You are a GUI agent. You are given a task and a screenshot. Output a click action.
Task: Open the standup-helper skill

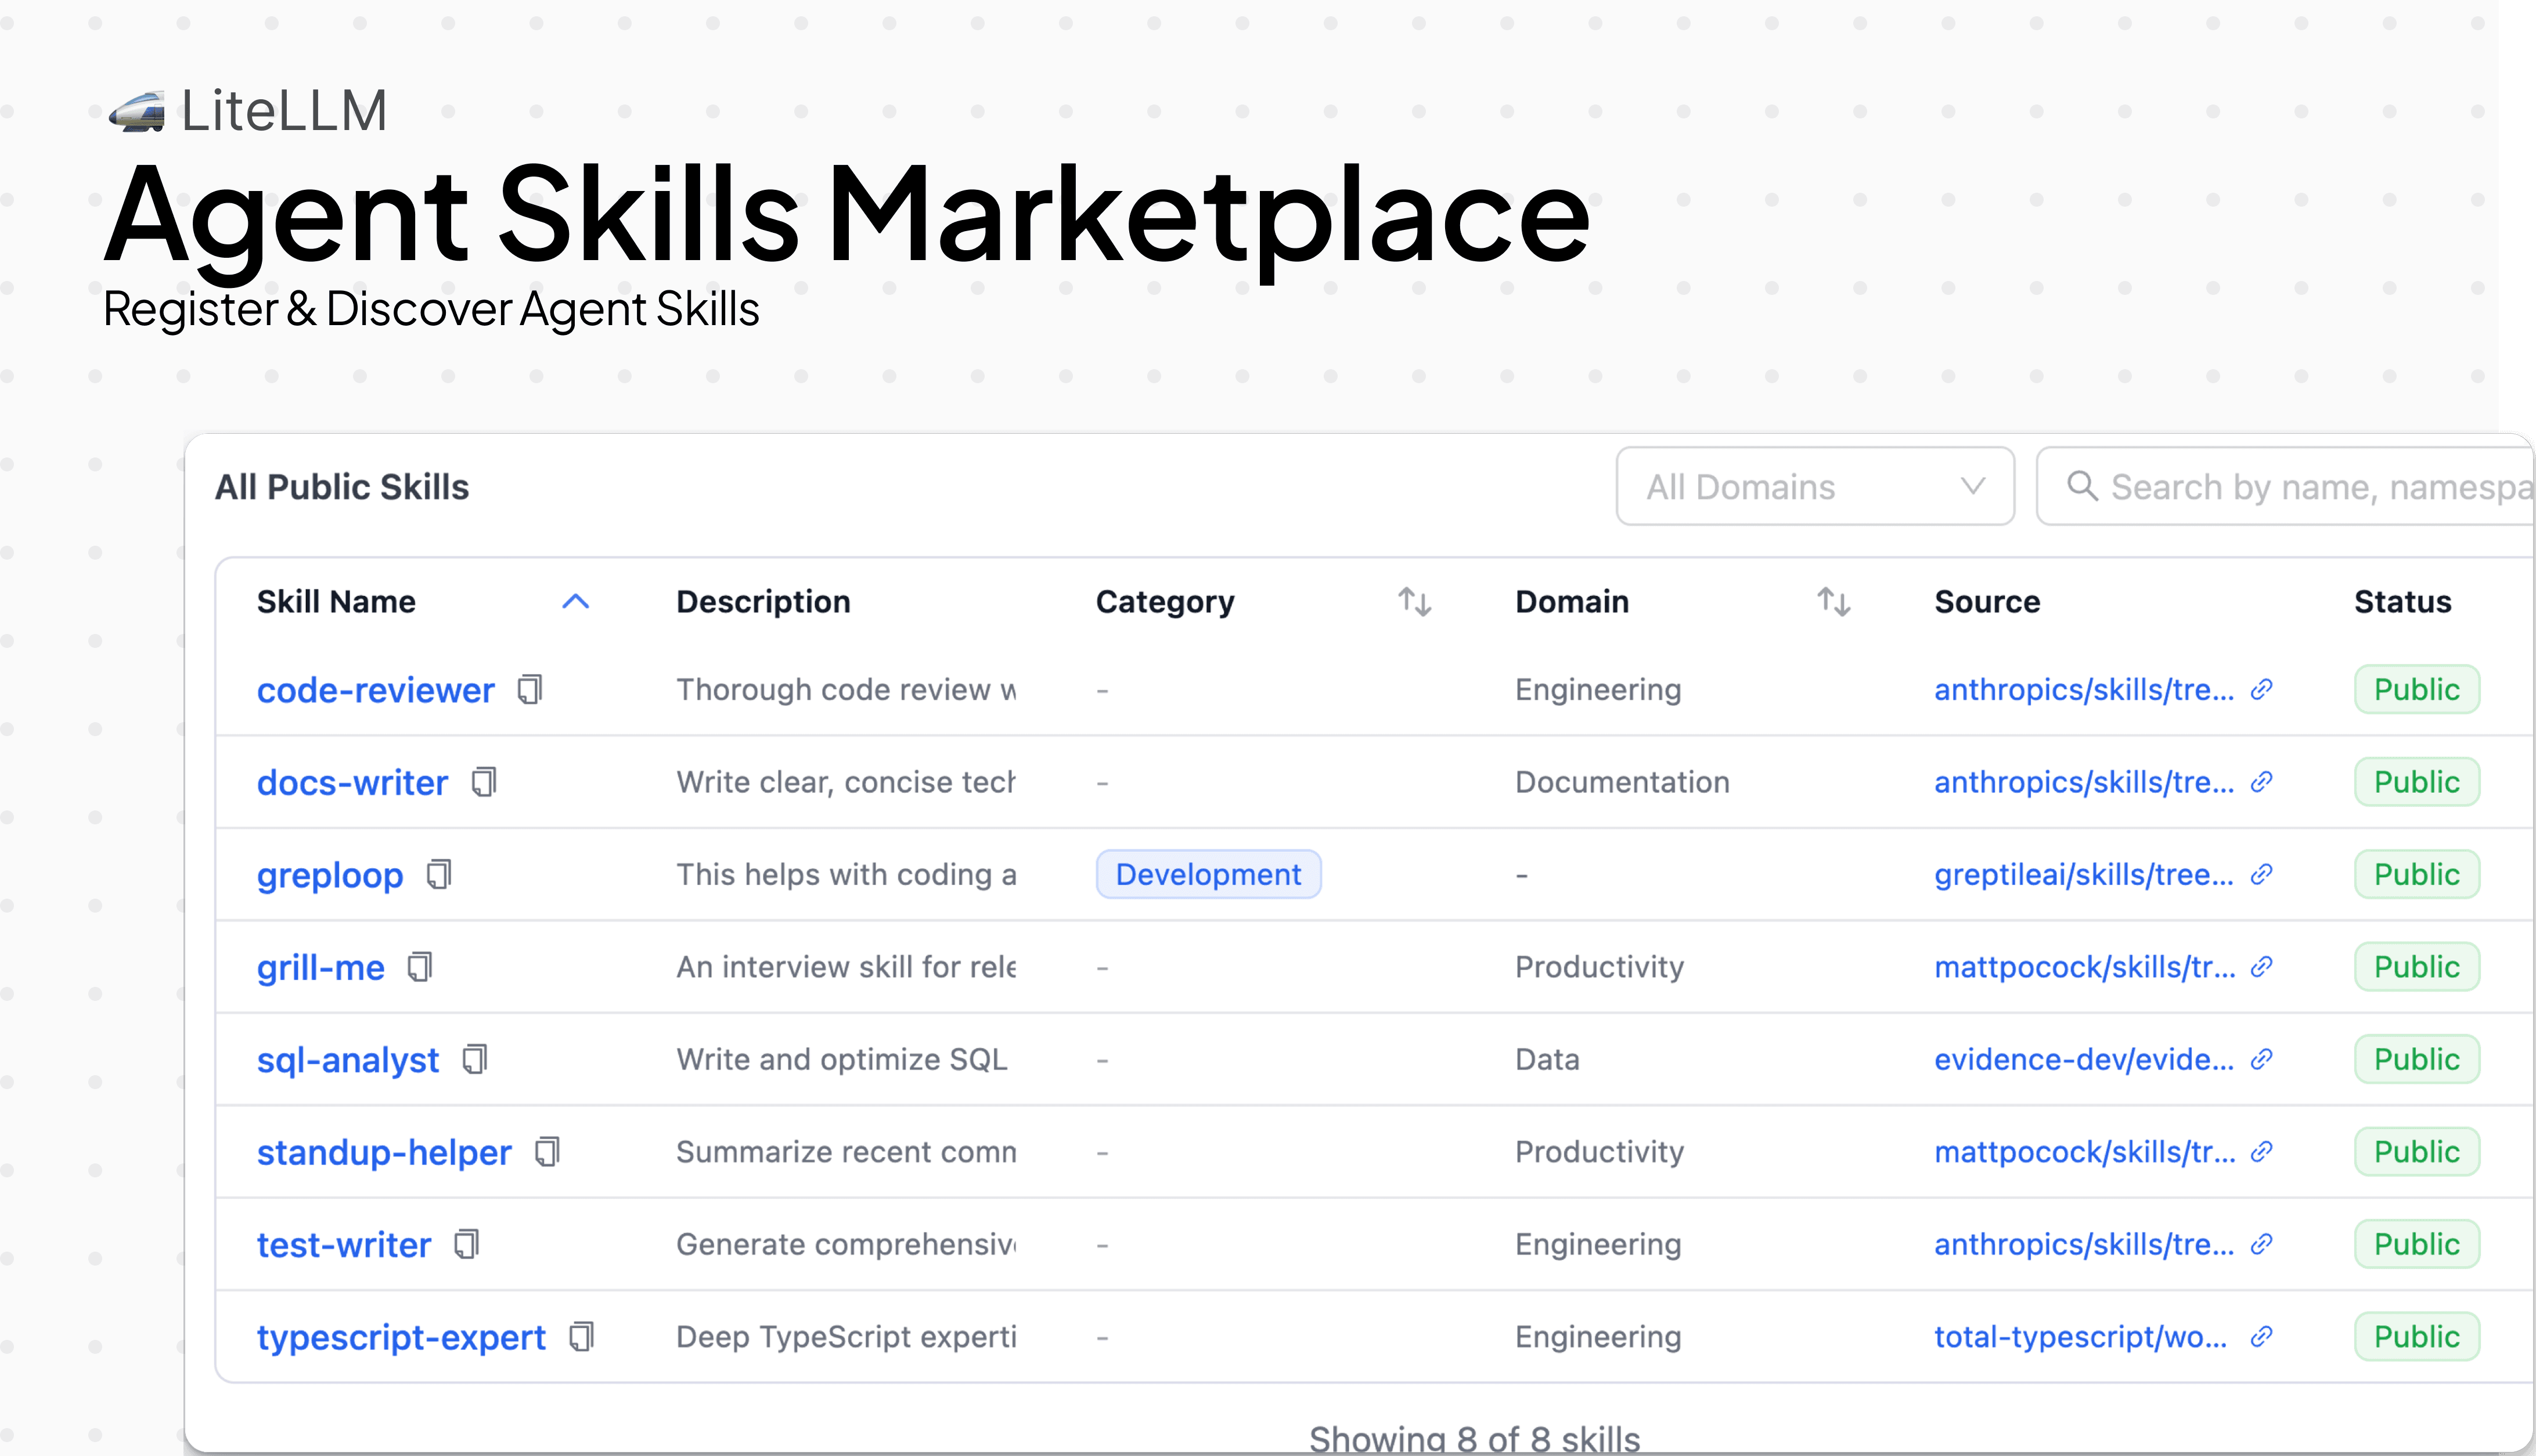(384, 1152)
